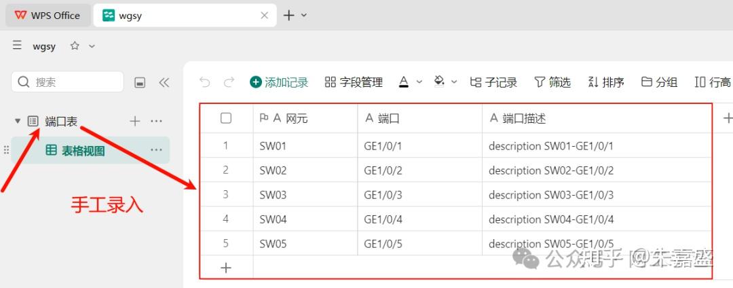Select row number 4
This screenshot has height=288, width=733.
coord(226,219)
